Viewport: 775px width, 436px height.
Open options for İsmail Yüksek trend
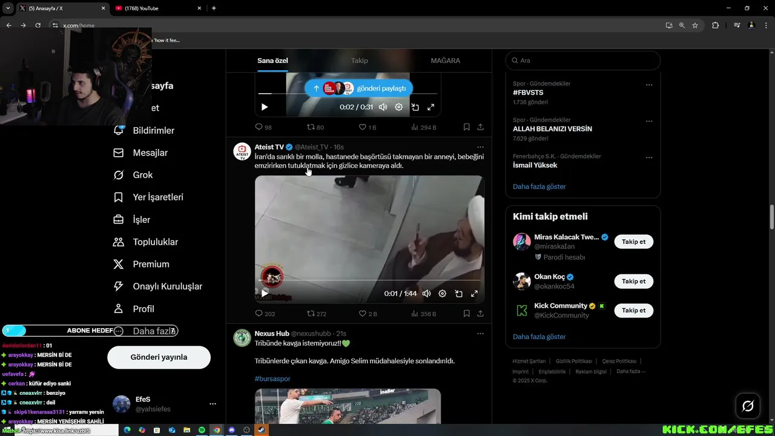[x=649, y=157]
